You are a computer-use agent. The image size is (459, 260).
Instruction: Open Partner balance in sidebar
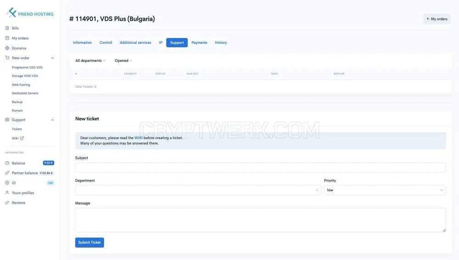(x=25, y=173)
